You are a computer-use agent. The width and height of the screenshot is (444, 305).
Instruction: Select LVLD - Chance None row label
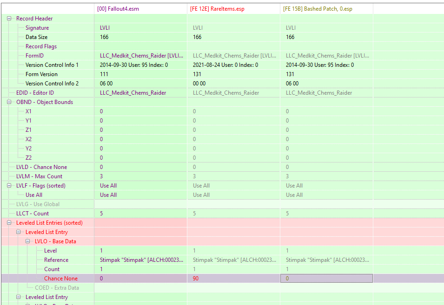pos(42,167)
